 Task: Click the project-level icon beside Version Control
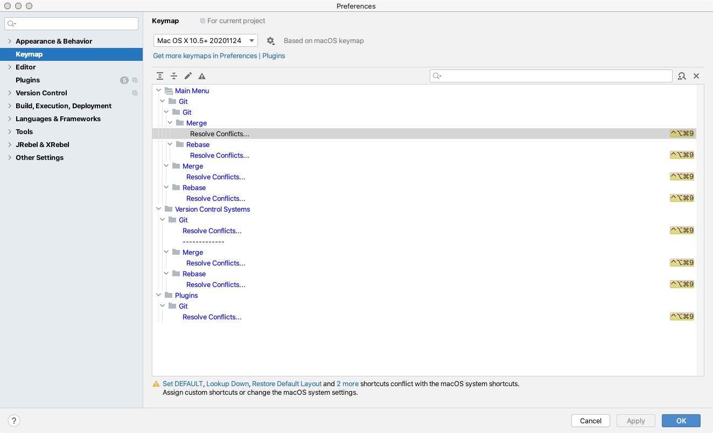[135, 93]
